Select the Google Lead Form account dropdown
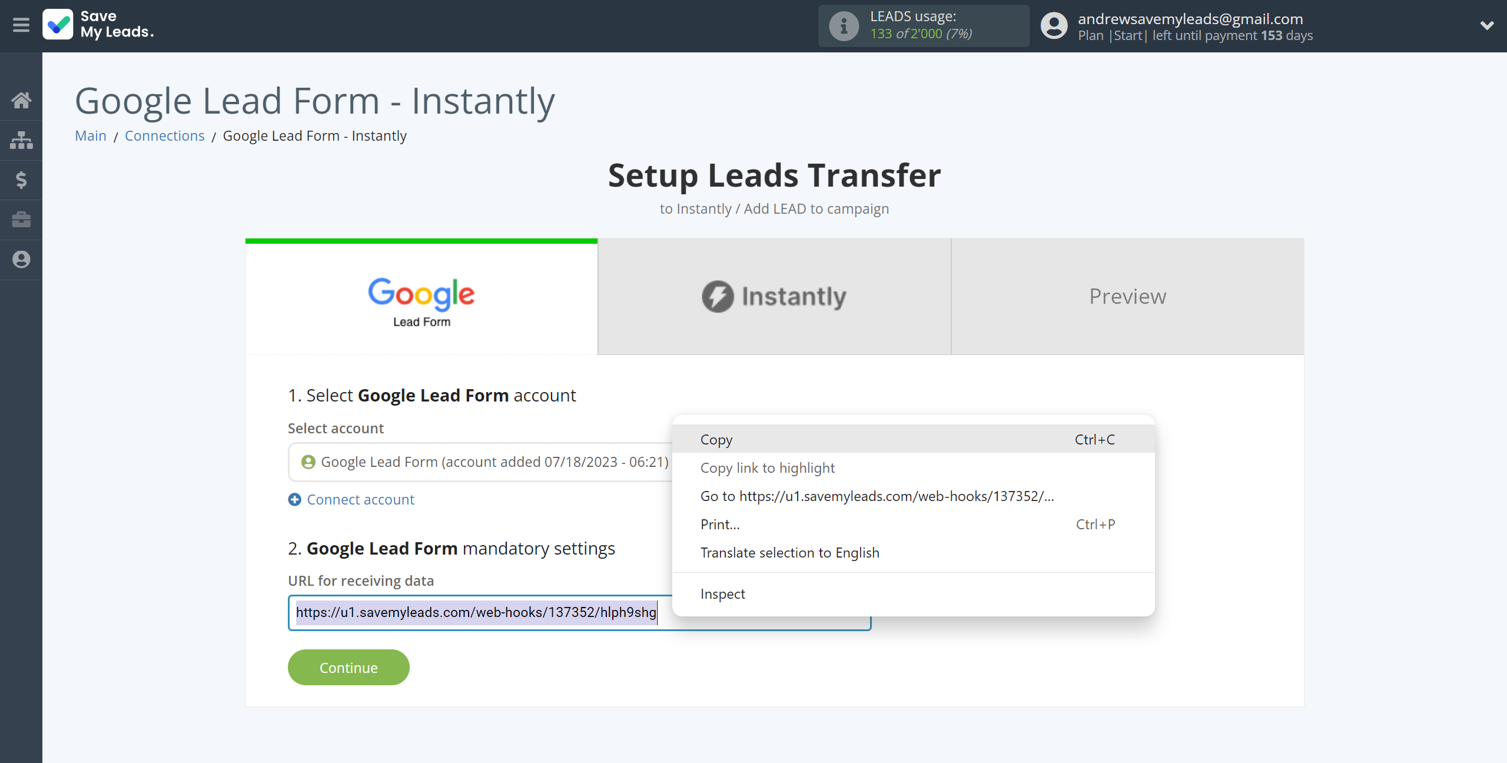The width and height of the screenshot is (1507, 763). 486,462
